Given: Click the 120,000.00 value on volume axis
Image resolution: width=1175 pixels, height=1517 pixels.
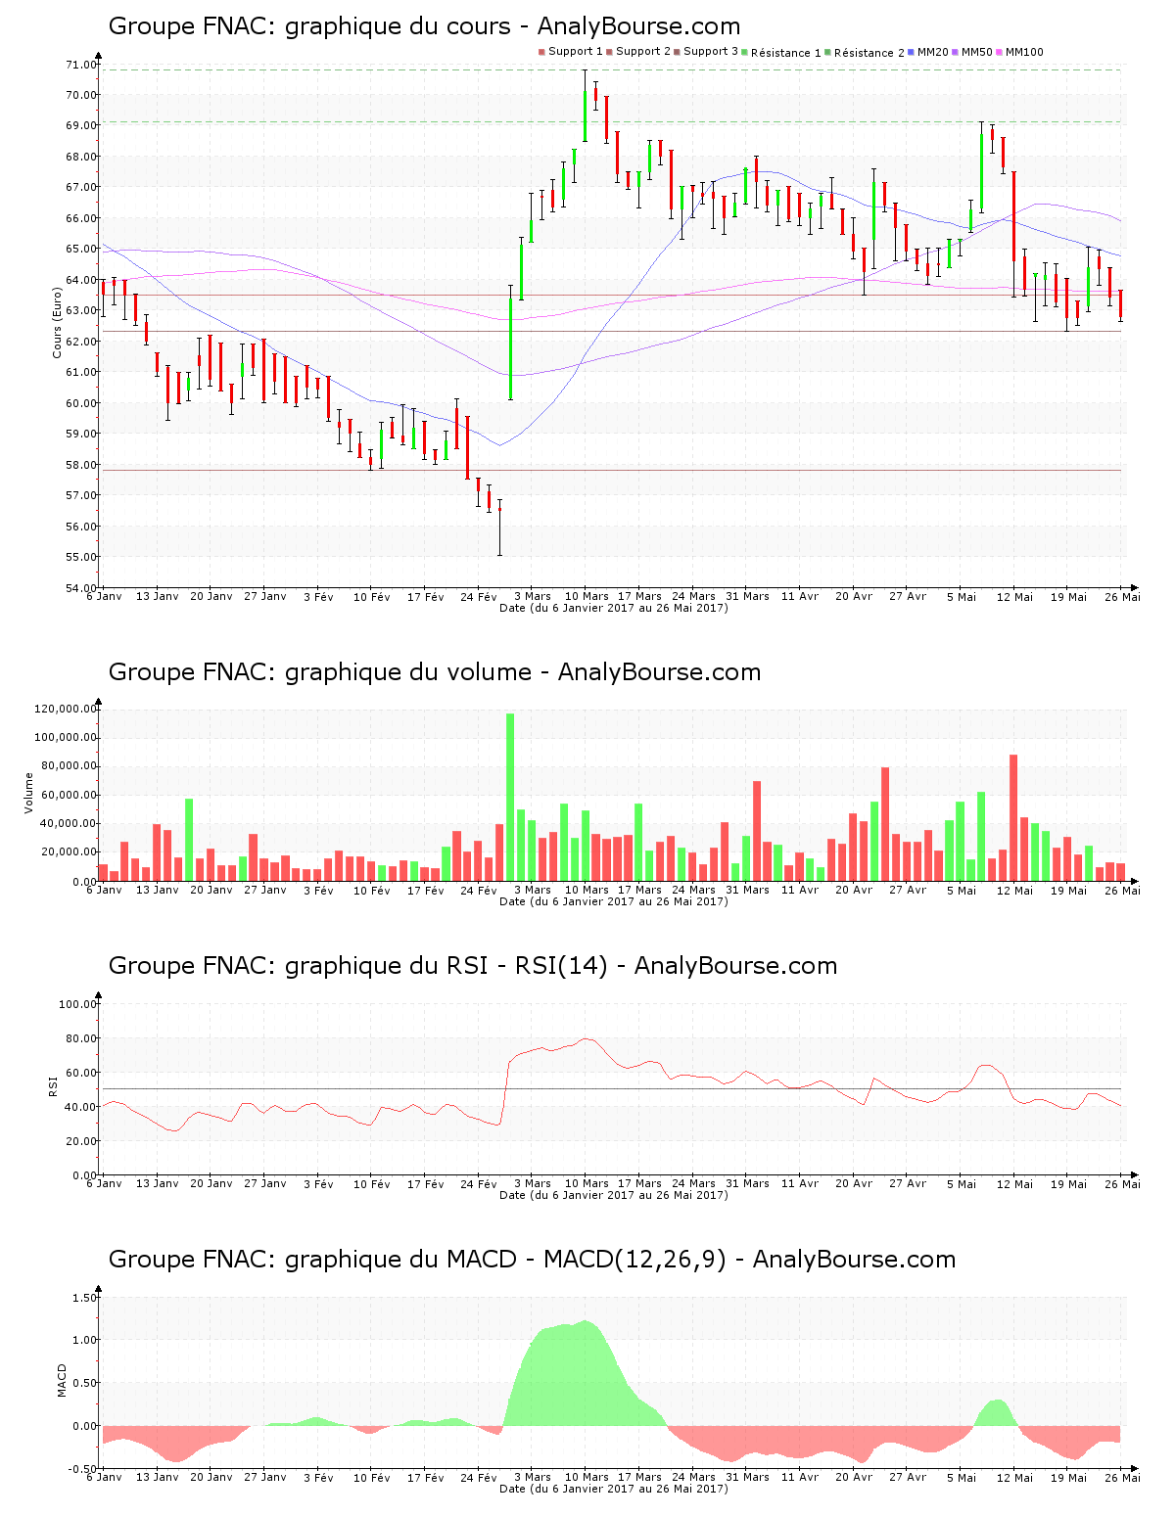Looking at the screenshot, I should click(x=66, y=709).
